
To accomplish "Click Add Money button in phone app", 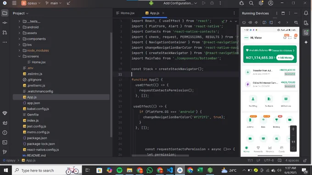I will [285, 58].
